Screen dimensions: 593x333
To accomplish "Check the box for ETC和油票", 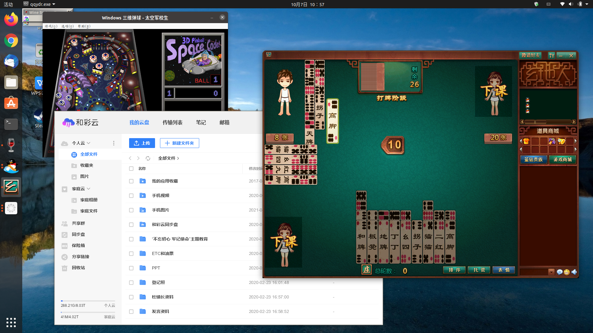I will [131, 254].
